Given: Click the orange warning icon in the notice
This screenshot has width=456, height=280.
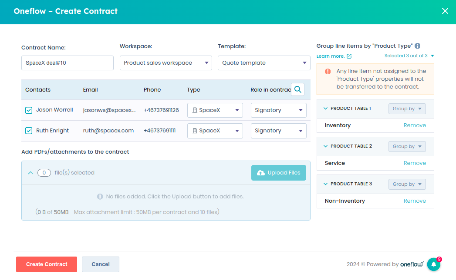Looking at the screenshot, I should [328, 71].
